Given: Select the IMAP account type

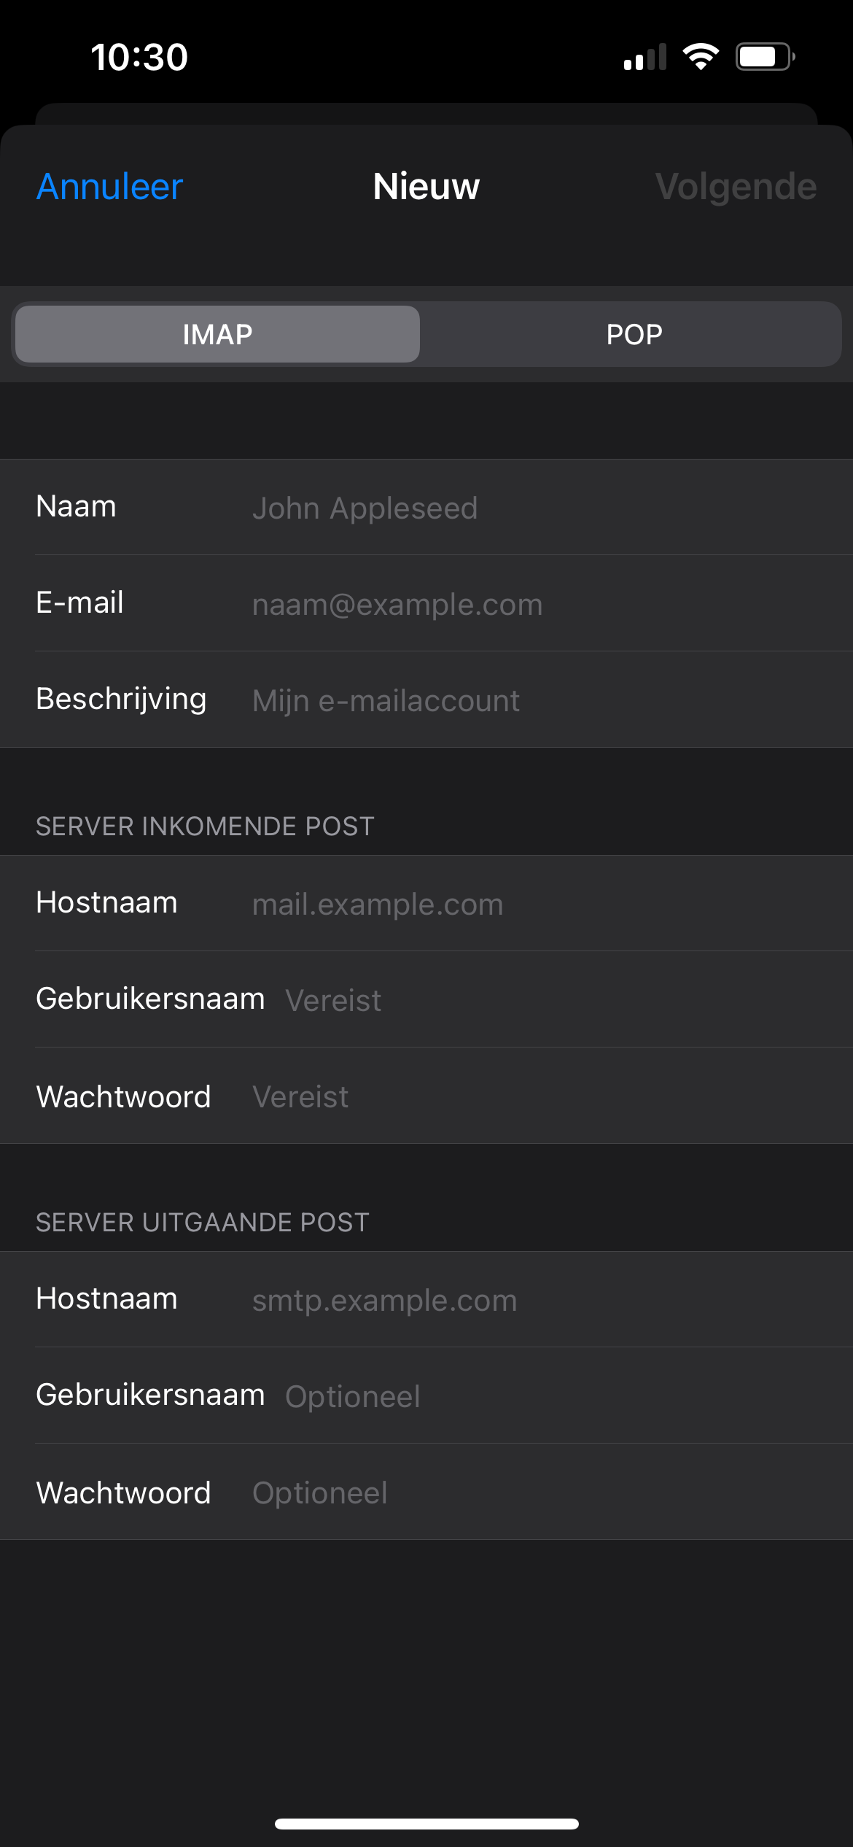Looking at the screenshot, I should click(x=217, y=334).
